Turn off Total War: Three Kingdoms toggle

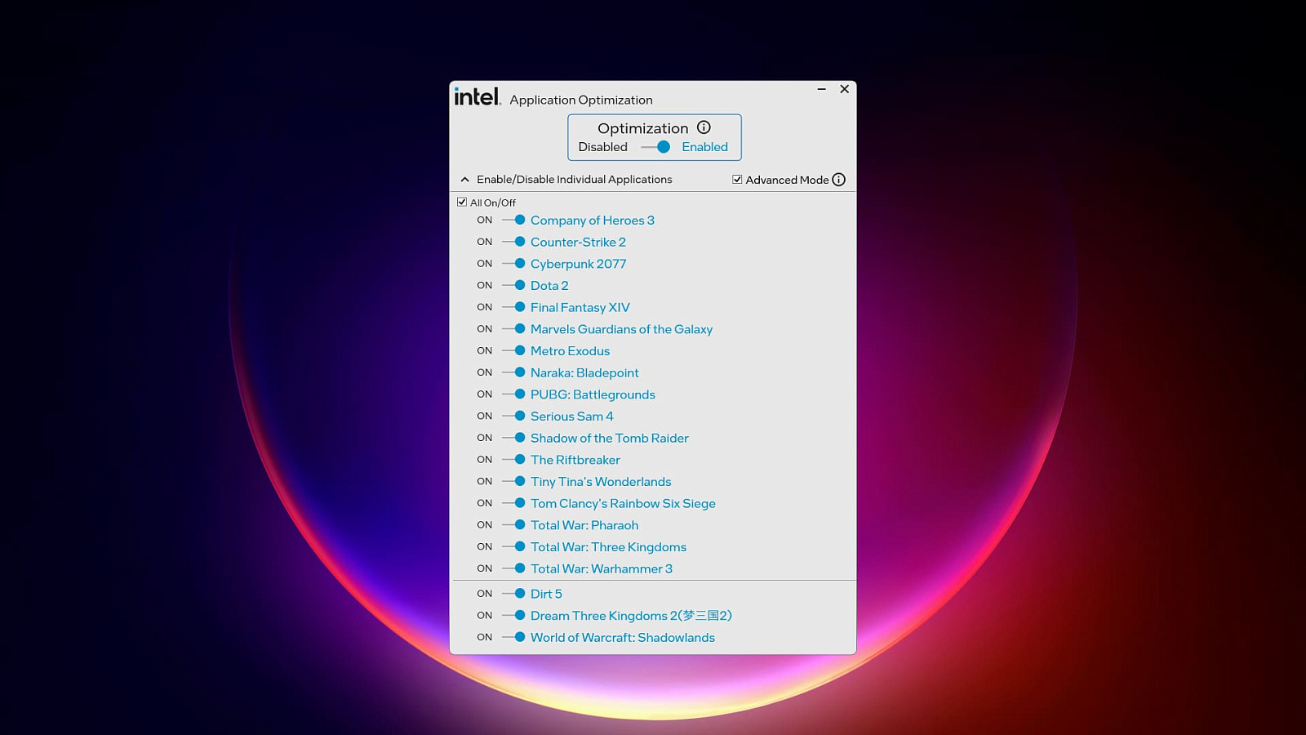[513, 547]
